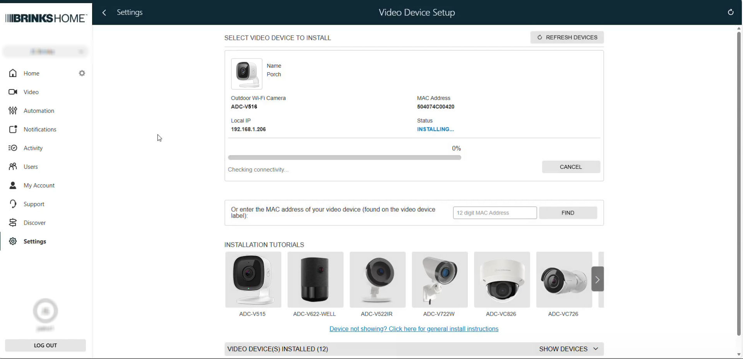Click the Discover sidebar icon
743x359 pixels.
point(13,223)
